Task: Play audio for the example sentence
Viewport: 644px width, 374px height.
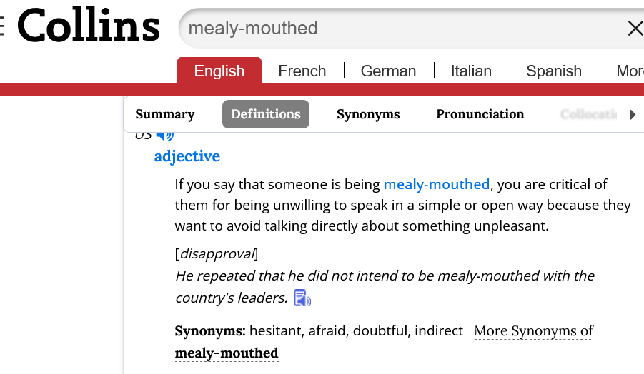Action: point(302,298)
